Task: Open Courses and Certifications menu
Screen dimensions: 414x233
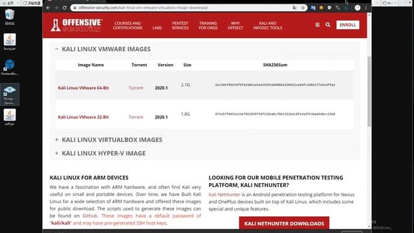Action: 128,25
